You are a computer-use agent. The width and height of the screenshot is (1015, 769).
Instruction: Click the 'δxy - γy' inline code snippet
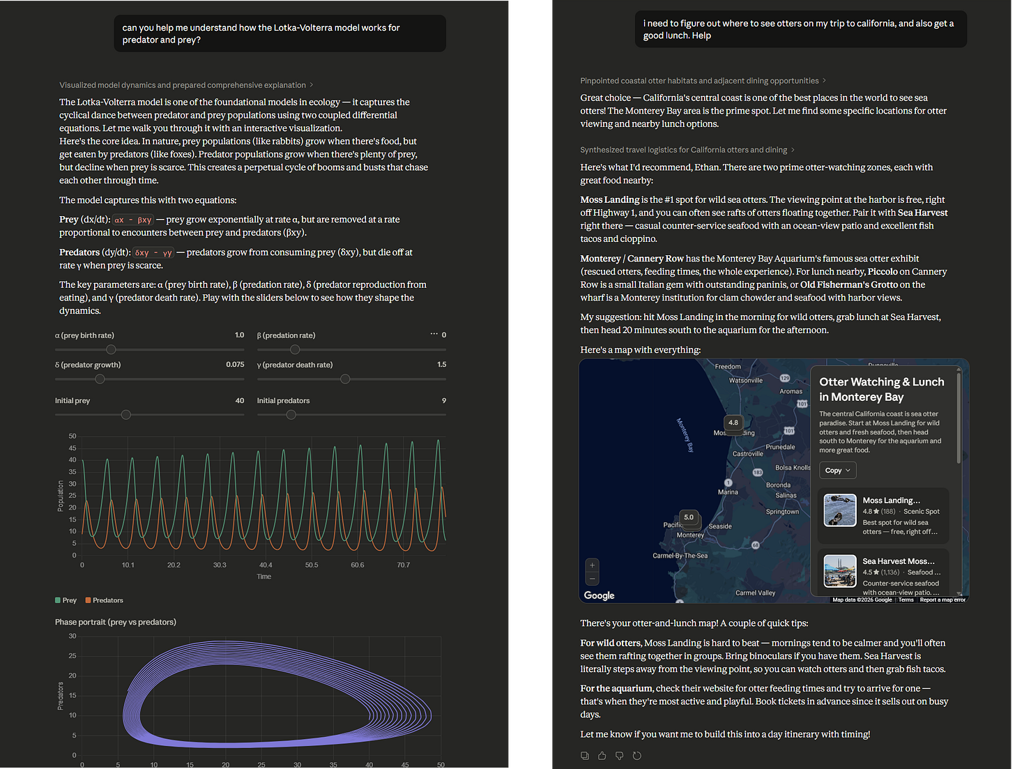[x=153, y=252]
